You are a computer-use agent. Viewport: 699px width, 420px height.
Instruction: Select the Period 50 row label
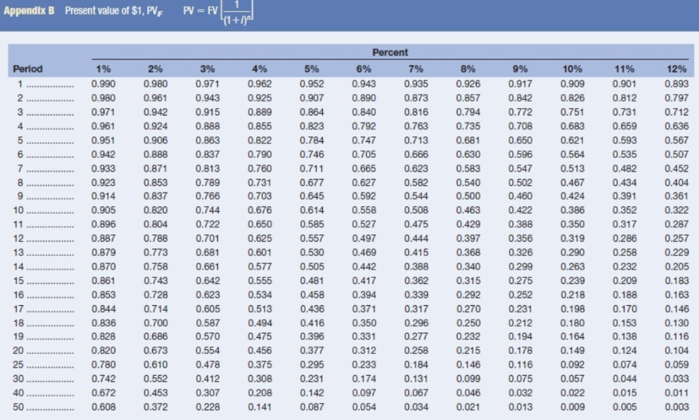(x=18, y=407)
